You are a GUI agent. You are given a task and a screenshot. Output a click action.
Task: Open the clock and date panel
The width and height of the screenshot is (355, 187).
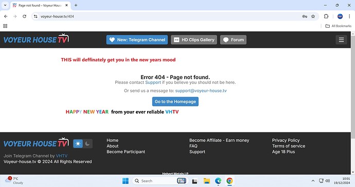tap(342, 181)
